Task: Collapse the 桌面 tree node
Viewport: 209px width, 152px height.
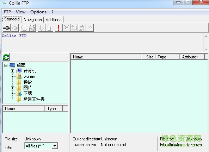Action: (6, 65)
